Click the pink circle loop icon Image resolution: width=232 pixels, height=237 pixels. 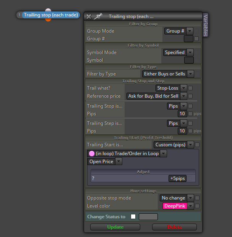coord(92,154)
